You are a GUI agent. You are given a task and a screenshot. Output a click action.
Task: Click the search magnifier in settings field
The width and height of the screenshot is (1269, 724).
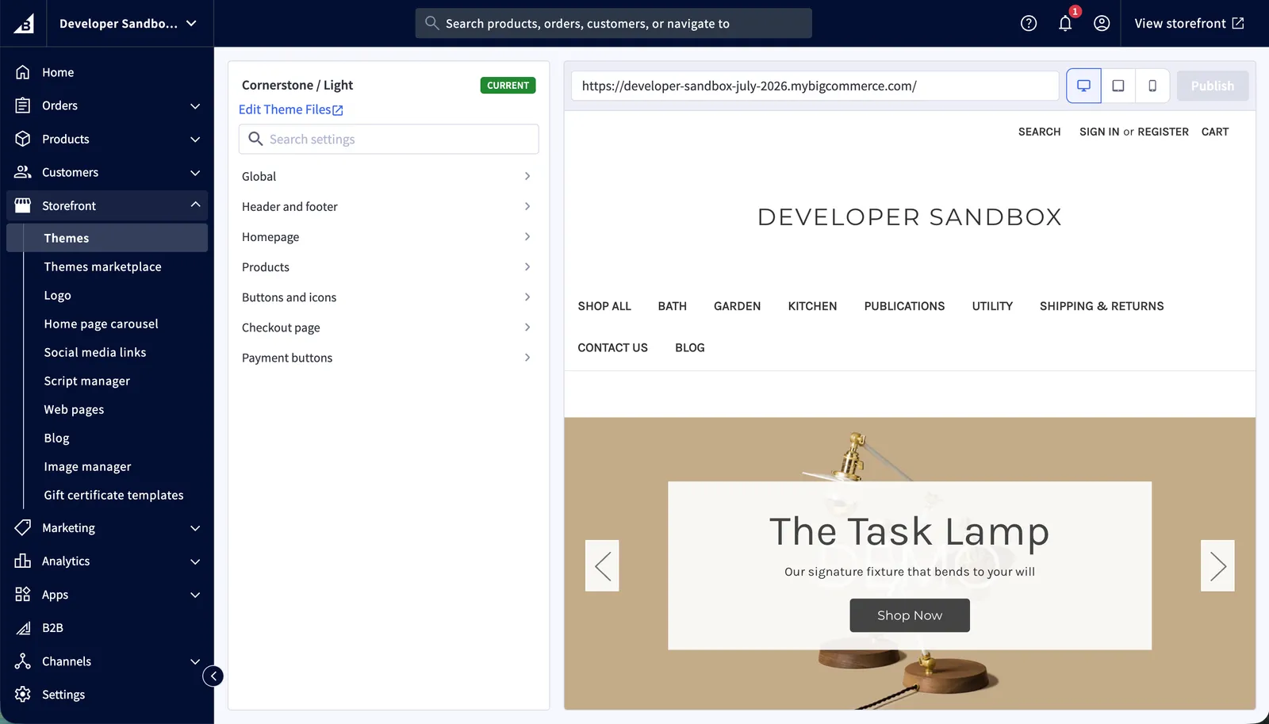pyautogui.click(x=255, y=139)
